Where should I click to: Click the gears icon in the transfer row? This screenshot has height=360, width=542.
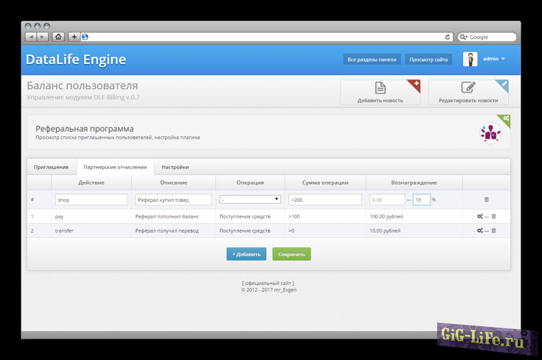pyautogui.click(x=480, y=231)
